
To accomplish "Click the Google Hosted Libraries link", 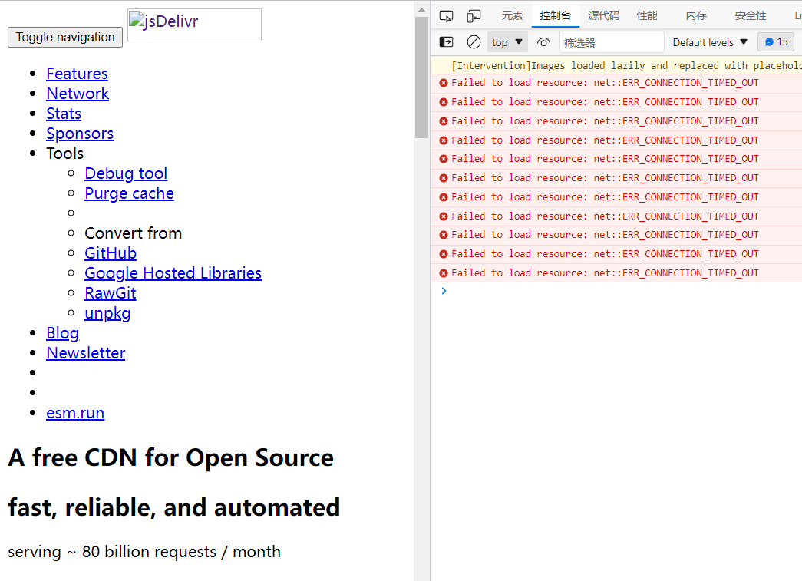I will pyautogui.click(x=173, y=273).
